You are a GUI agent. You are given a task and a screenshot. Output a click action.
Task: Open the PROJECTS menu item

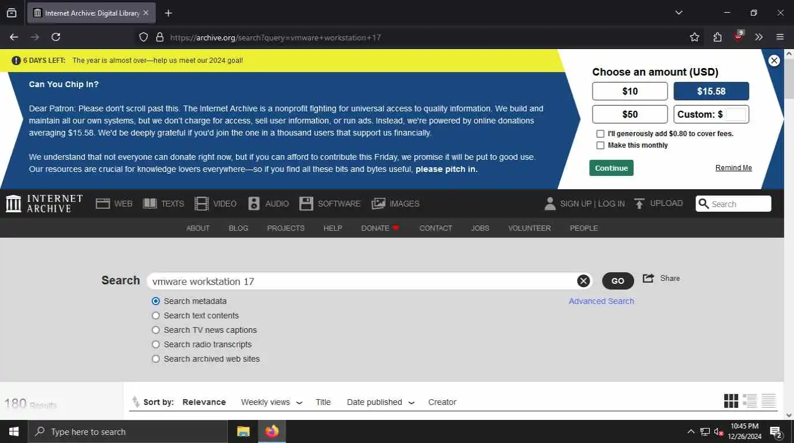coord(286,228)
